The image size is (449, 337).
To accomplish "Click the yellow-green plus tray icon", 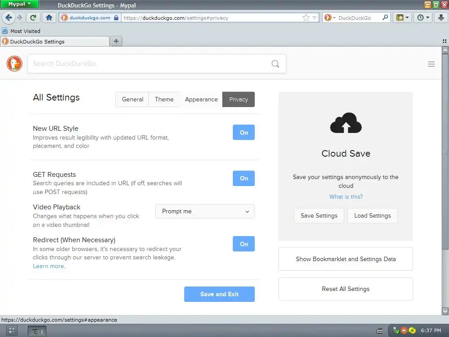I will click(x=412, y=330).
